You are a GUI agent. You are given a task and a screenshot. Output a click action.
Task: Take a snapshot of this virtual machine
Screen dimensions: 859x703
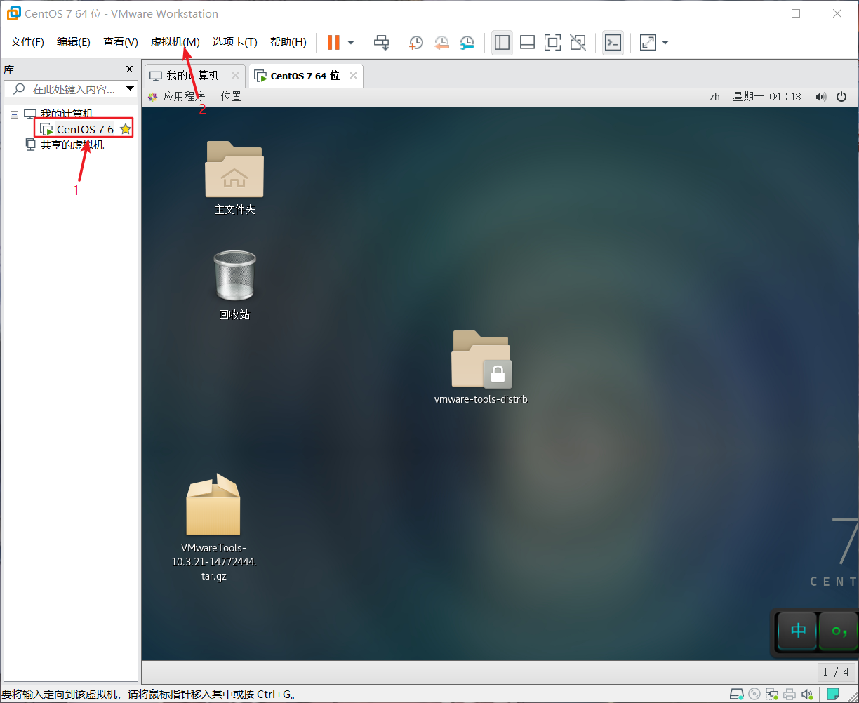coord(416,43)
